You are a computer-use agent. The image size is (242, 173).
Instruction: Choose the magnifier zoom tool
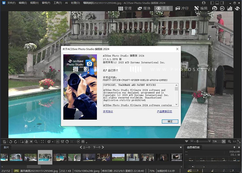coord(36,141)
